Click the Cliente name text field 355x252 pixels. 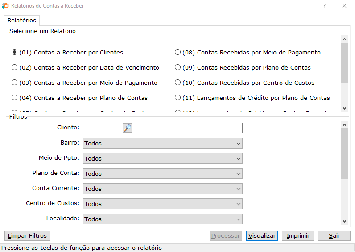[188, 128]
